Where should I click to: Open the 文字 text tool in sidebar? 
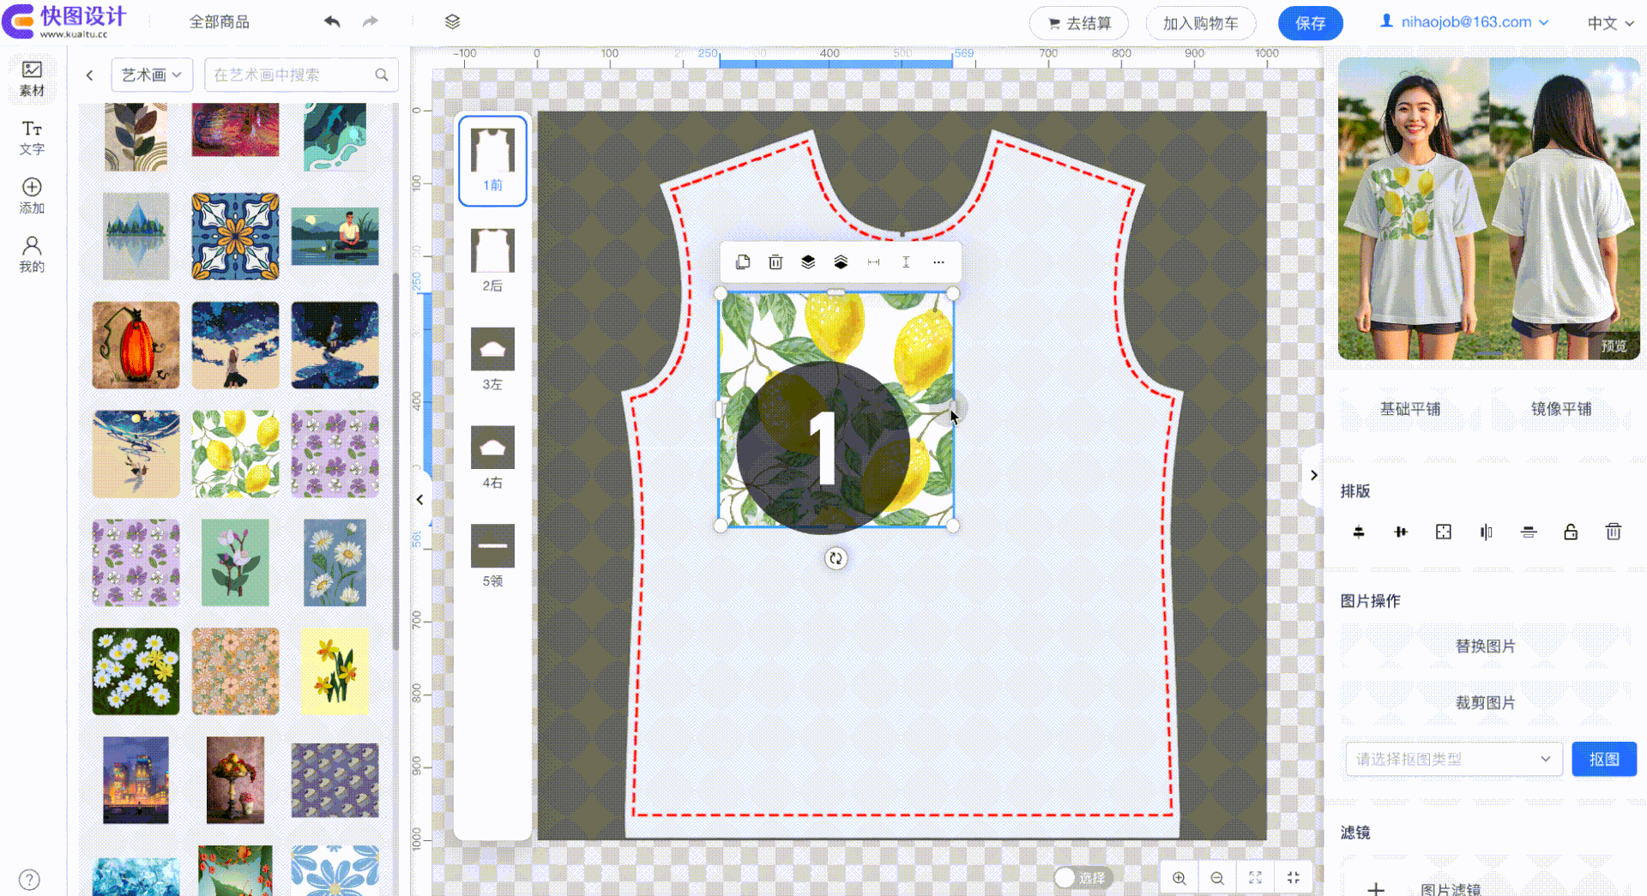point(32,137)
